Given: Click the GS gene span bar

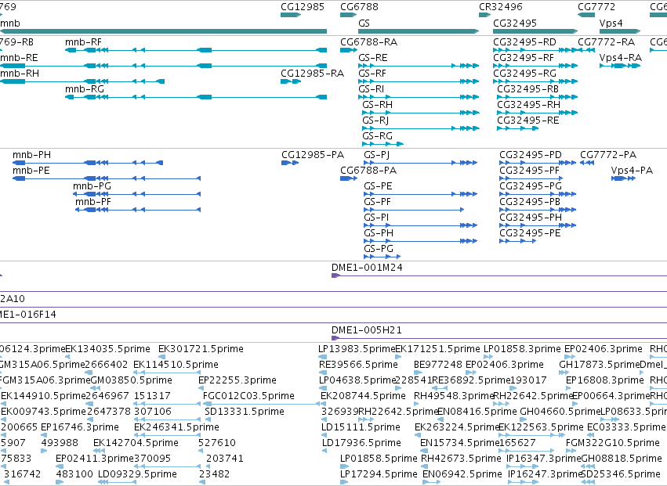Looking at the screenshot, I should 419,31.
